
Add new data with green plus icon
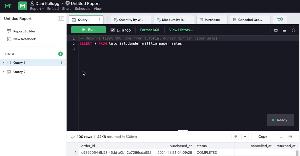(x=60, y=54)
